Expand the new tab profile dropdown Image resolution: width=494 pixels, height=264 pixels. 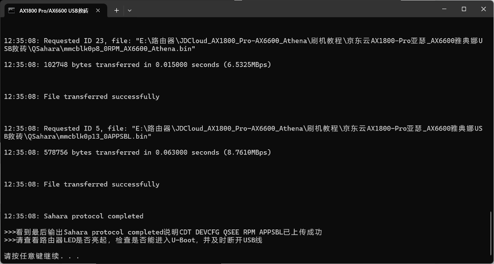click(x=130, y=10)
